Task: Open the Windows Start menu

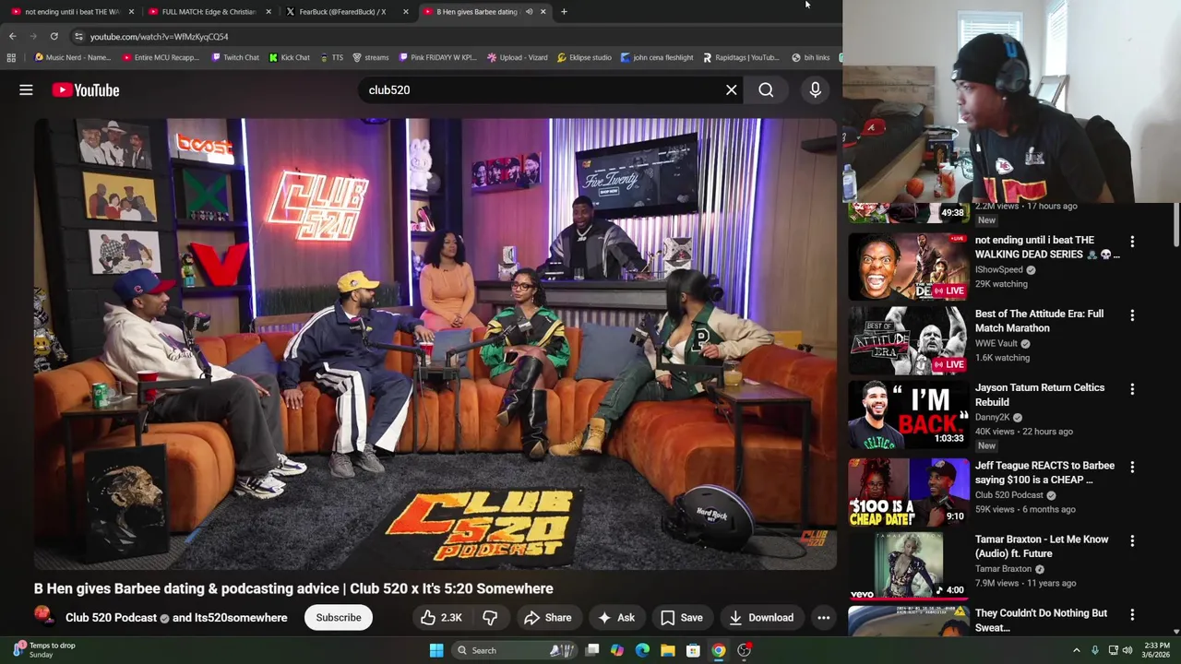Action: coord(436,650)
